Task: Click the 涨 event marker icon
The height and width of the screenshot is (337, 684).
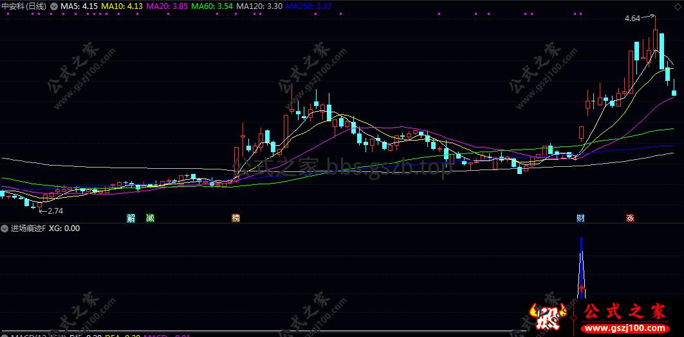Action: click(630, 218)
